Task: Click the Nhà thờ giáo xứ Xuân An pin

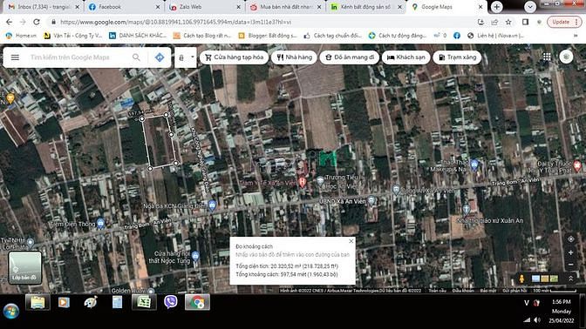Action: pos(466,209)
